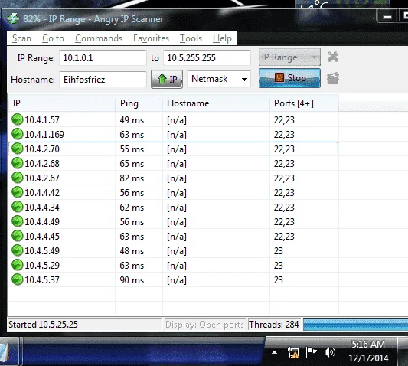Screen dimensions: 408x366
Task: Click hostname [n/a] for 10.4.1.169
Action: tap(177, 135)
